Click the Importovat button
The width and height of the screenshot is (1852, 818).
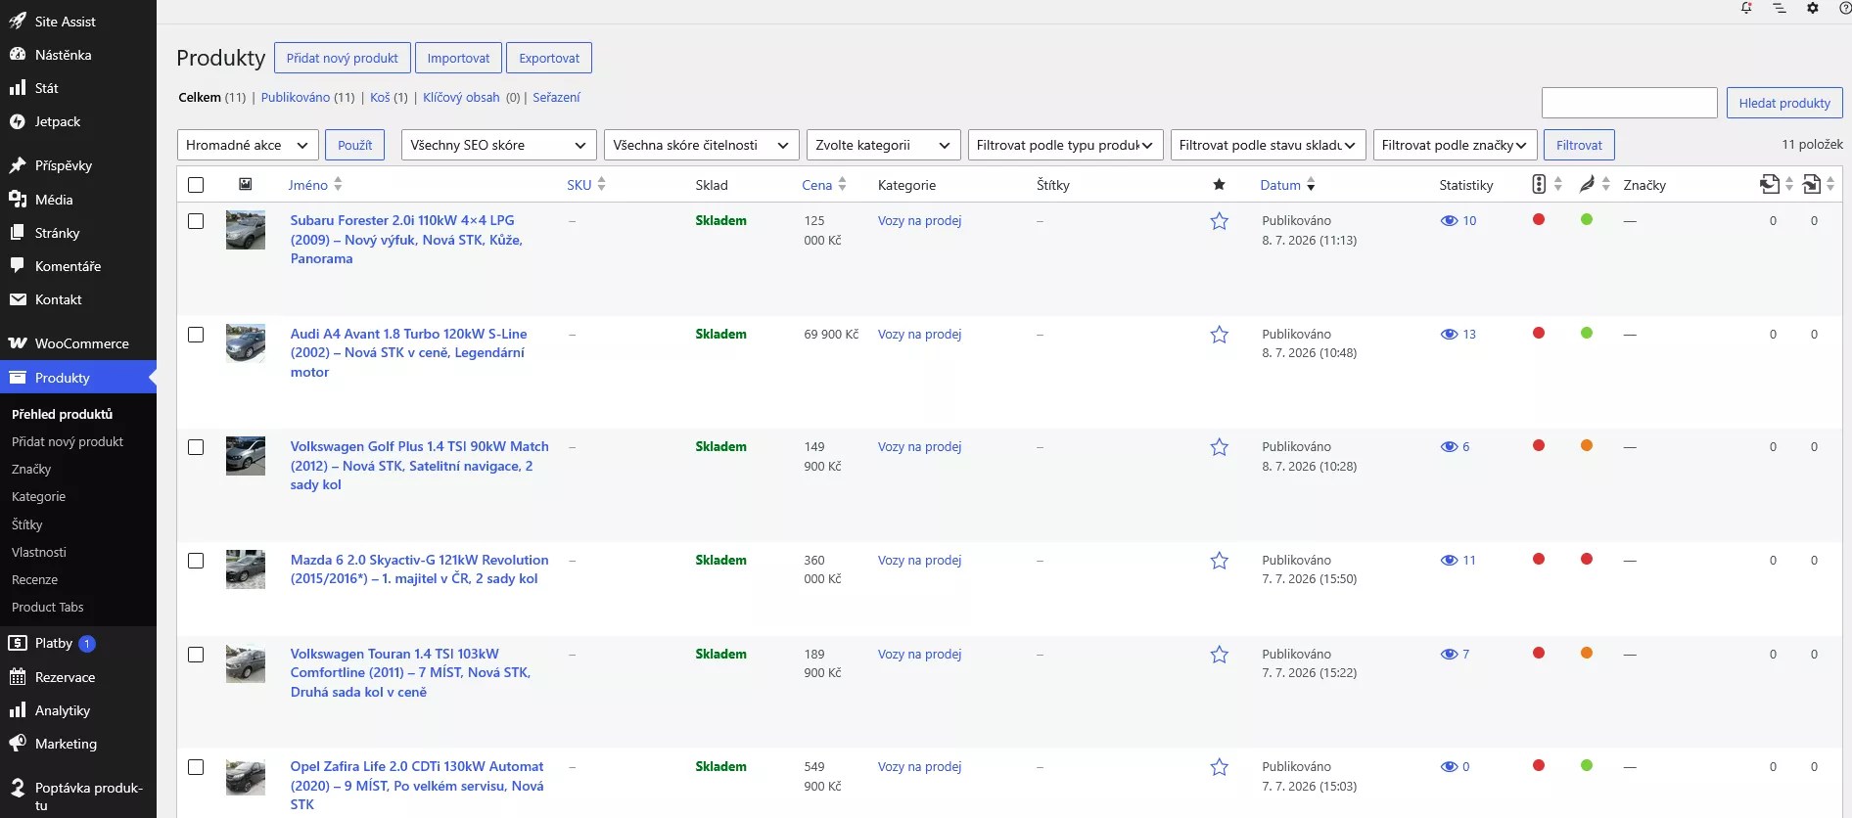[x=458, y=58]
